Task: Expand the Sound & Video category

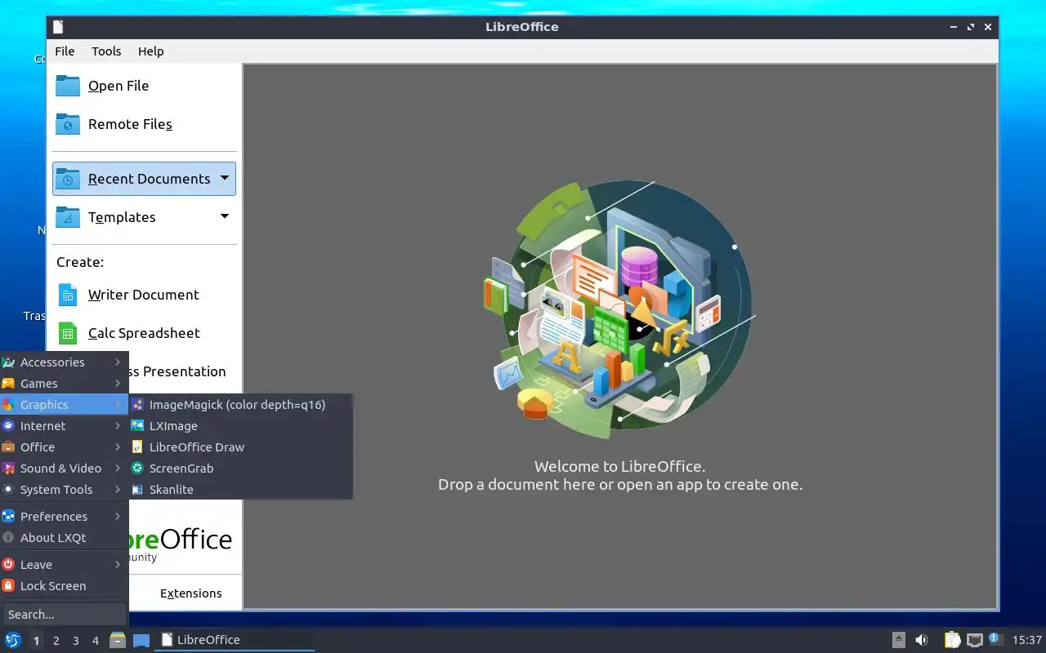Action: pos(64,469)
